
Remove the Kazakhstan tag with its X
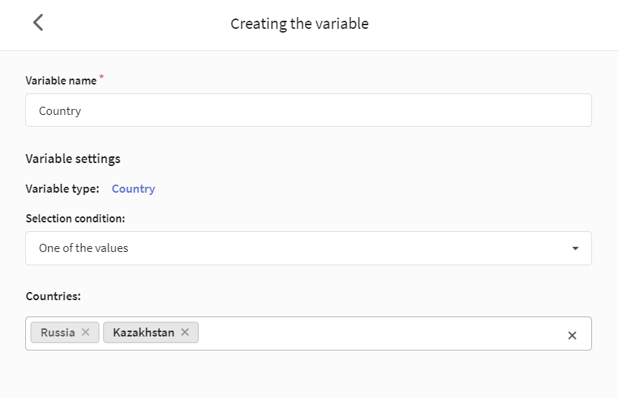185,332
